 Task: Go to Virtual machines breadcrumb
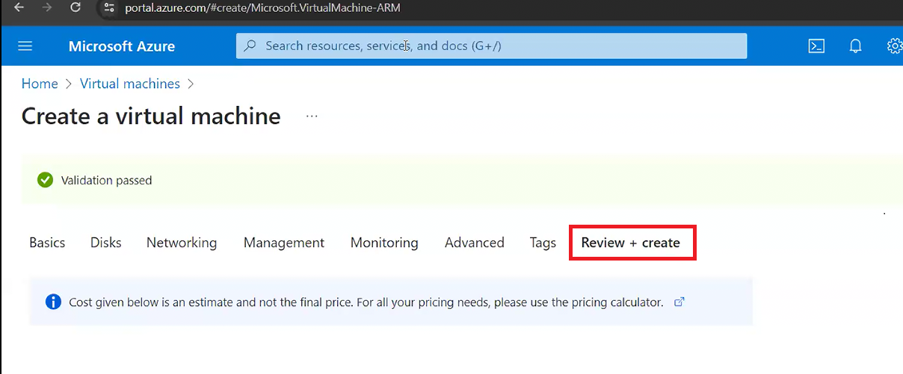pos(130,84)
